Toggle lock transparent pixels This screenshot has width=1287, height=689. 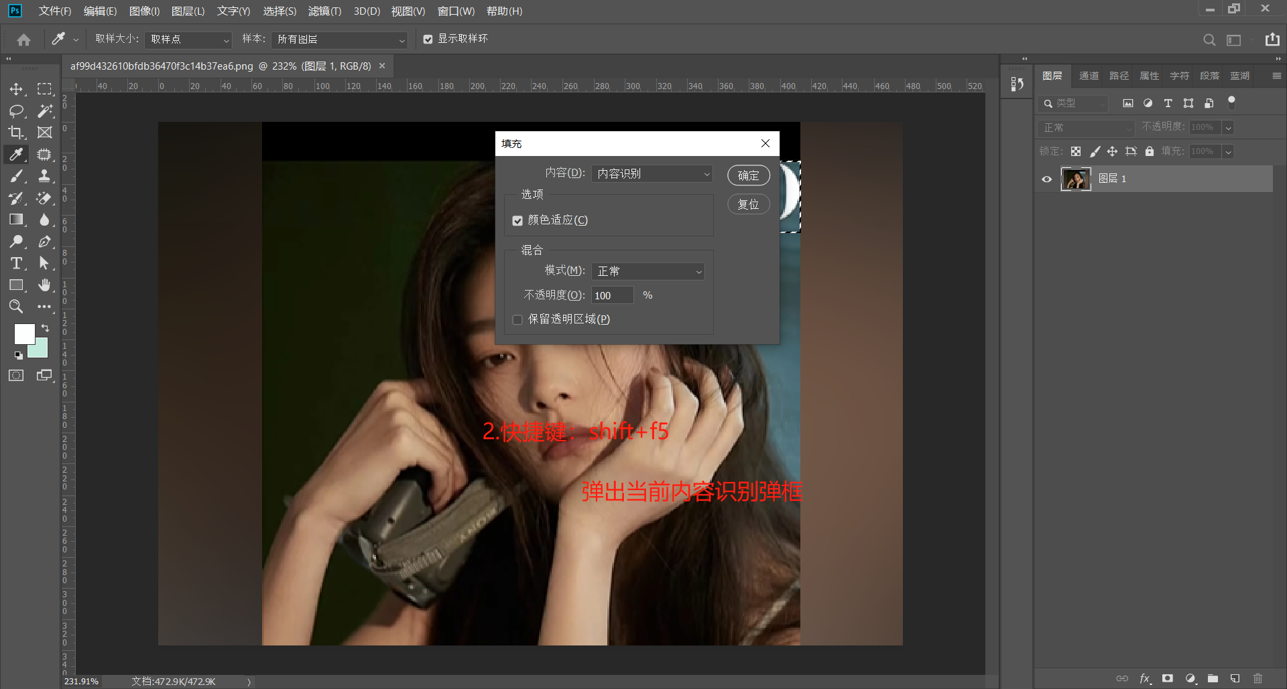click(1076, 151)
